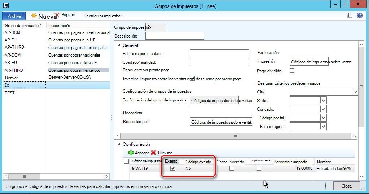Screen dimensions: 369x194
Task: Click description 'Cuentas por pagar a la UE'
Action: tap(72, 40)
